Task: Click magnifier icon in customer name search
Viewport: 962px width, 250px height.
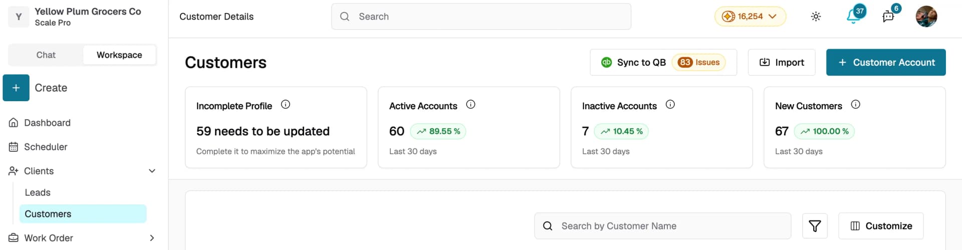Action: click(x=548, y=226)
